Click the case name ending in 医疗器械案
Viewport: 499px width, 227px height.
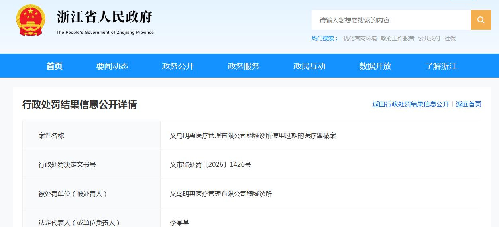(253, 136)
